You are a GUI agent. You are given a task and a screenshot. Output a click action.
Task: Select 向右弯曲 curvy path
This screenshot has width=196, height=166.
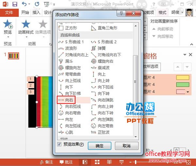tap(70, 113)
